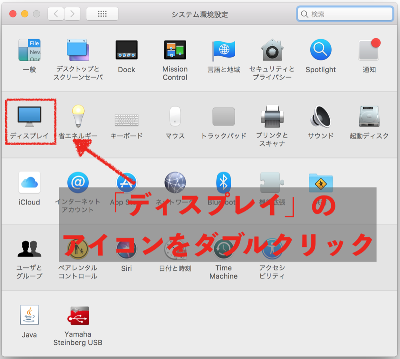This screenshot has width=400, height=359.
Task: Open プリンタとスキャナ preferences
Action: coord(272,116)
